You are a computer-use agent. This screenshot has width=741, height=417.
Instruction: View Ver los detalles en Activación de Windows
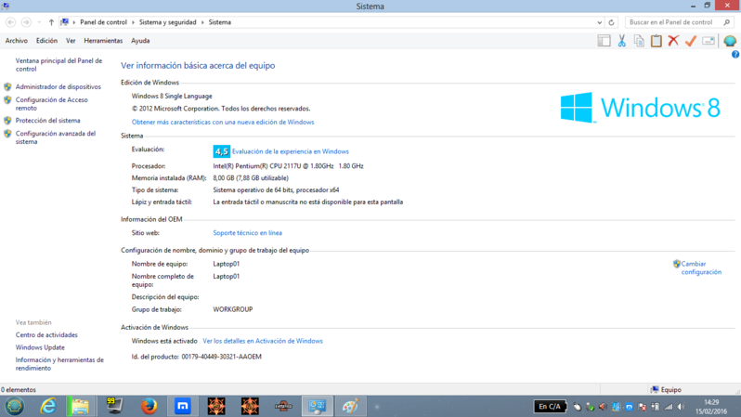[x=263, y=341]
